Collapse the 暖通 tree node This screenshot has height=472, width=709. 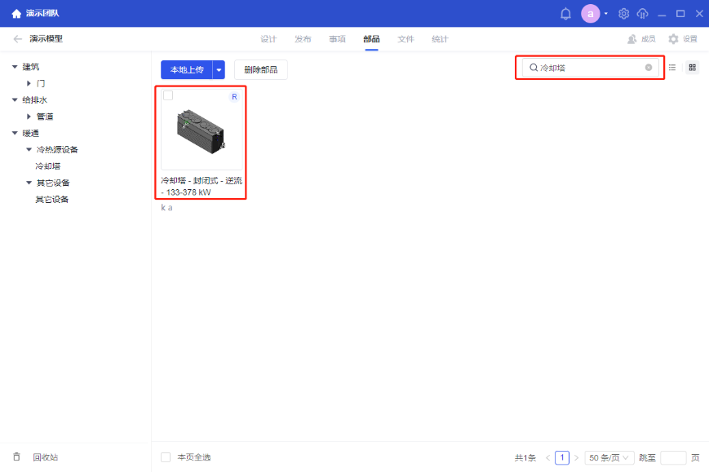[15, 133]
